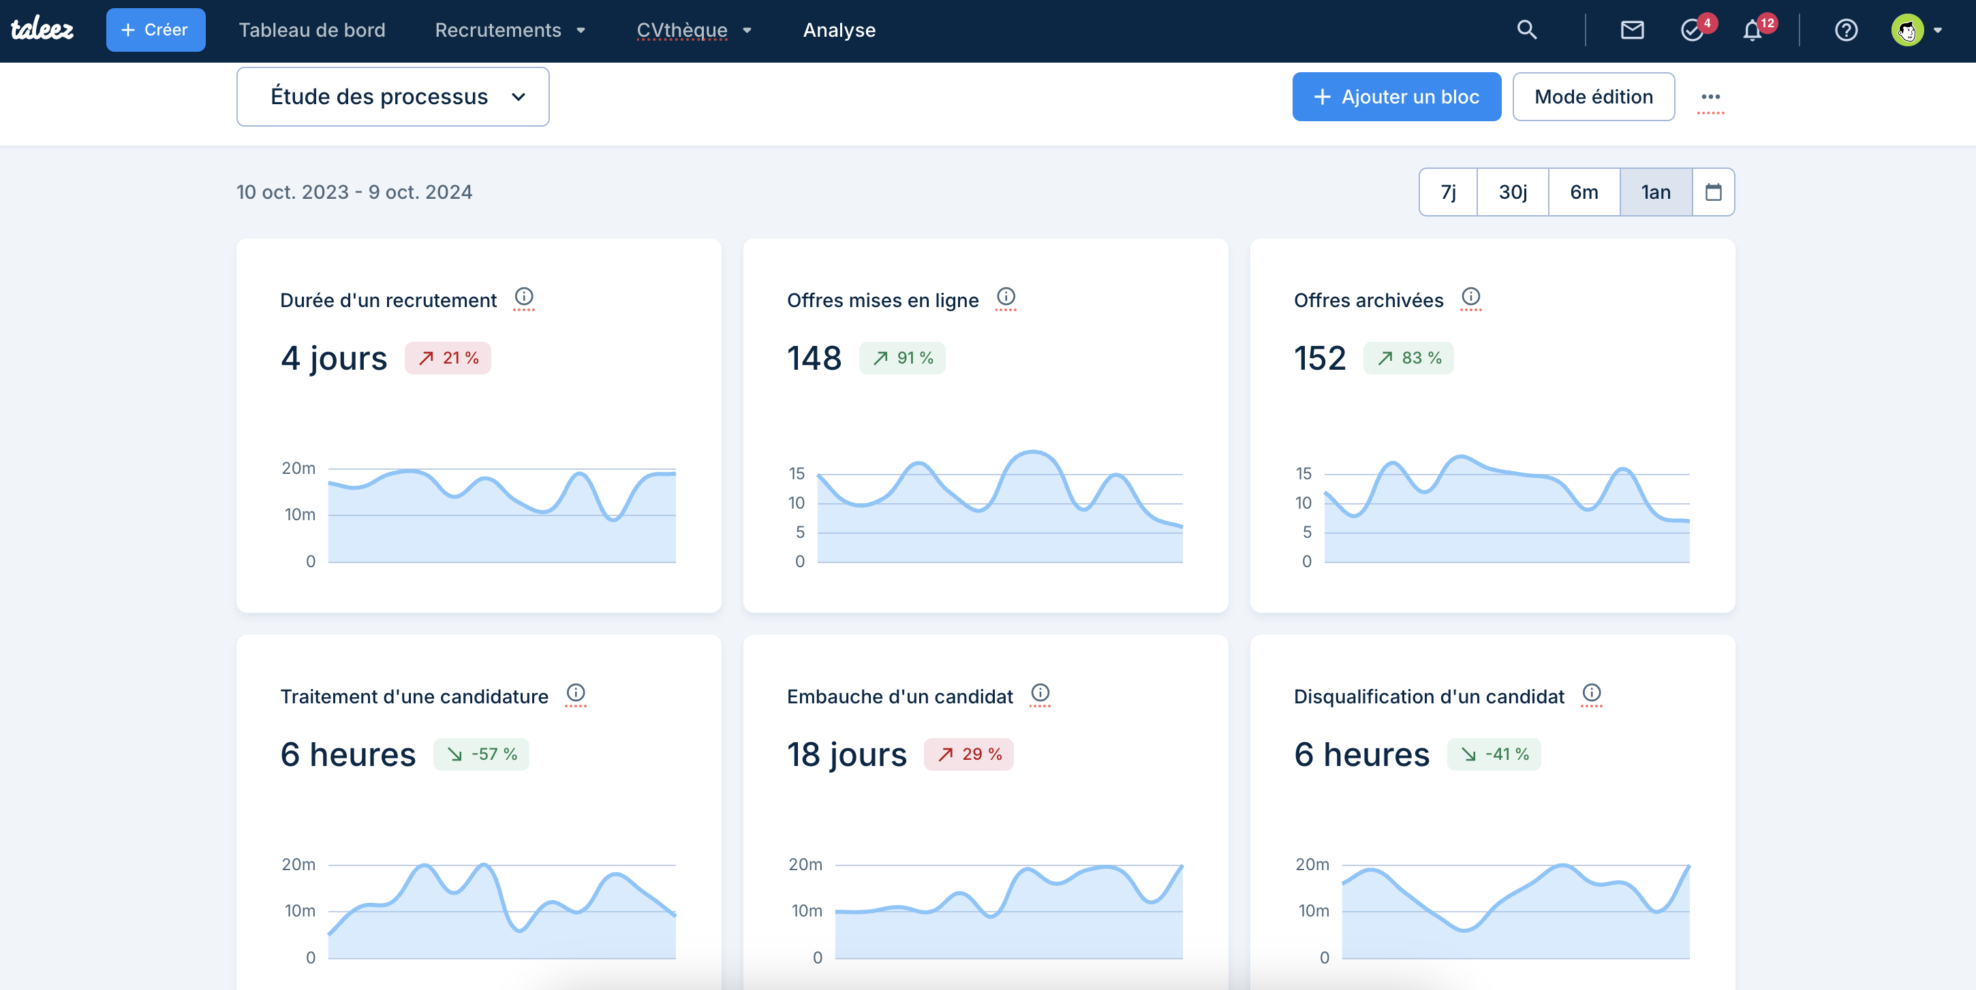
Task: Open notifications bell icon
Action: point(1752,31)
